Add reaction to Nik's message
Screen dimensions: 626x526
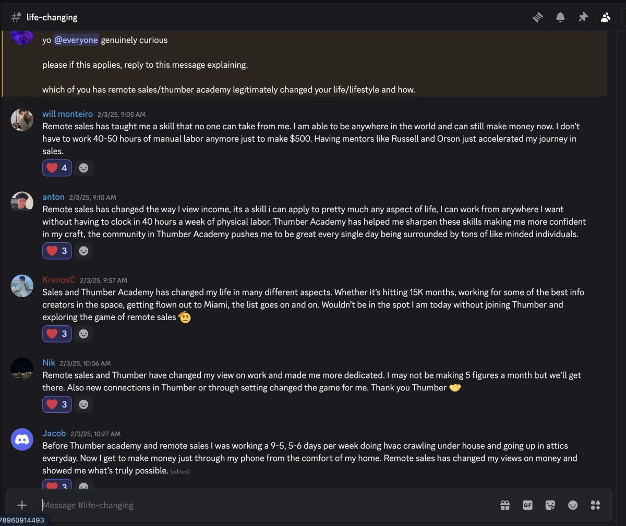pos(83,404)
